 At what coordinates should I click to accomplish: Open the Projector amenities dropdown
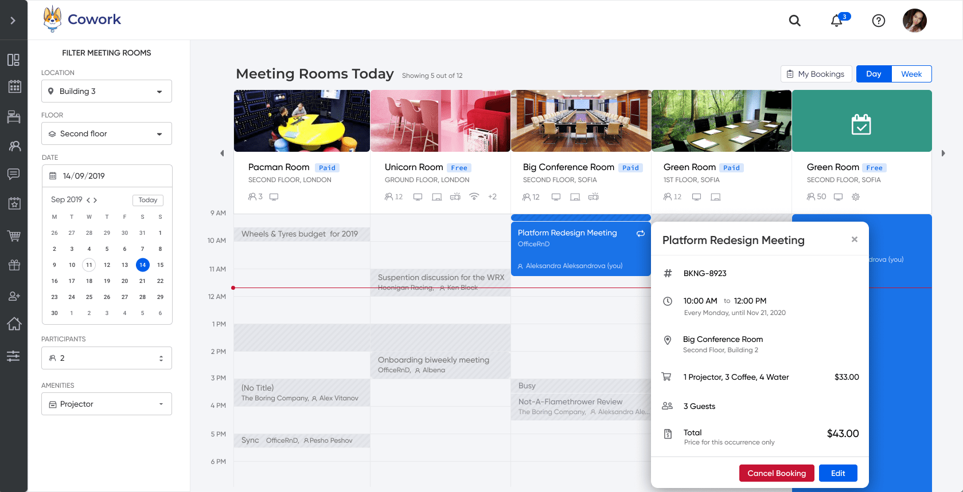tap(107, 404)
